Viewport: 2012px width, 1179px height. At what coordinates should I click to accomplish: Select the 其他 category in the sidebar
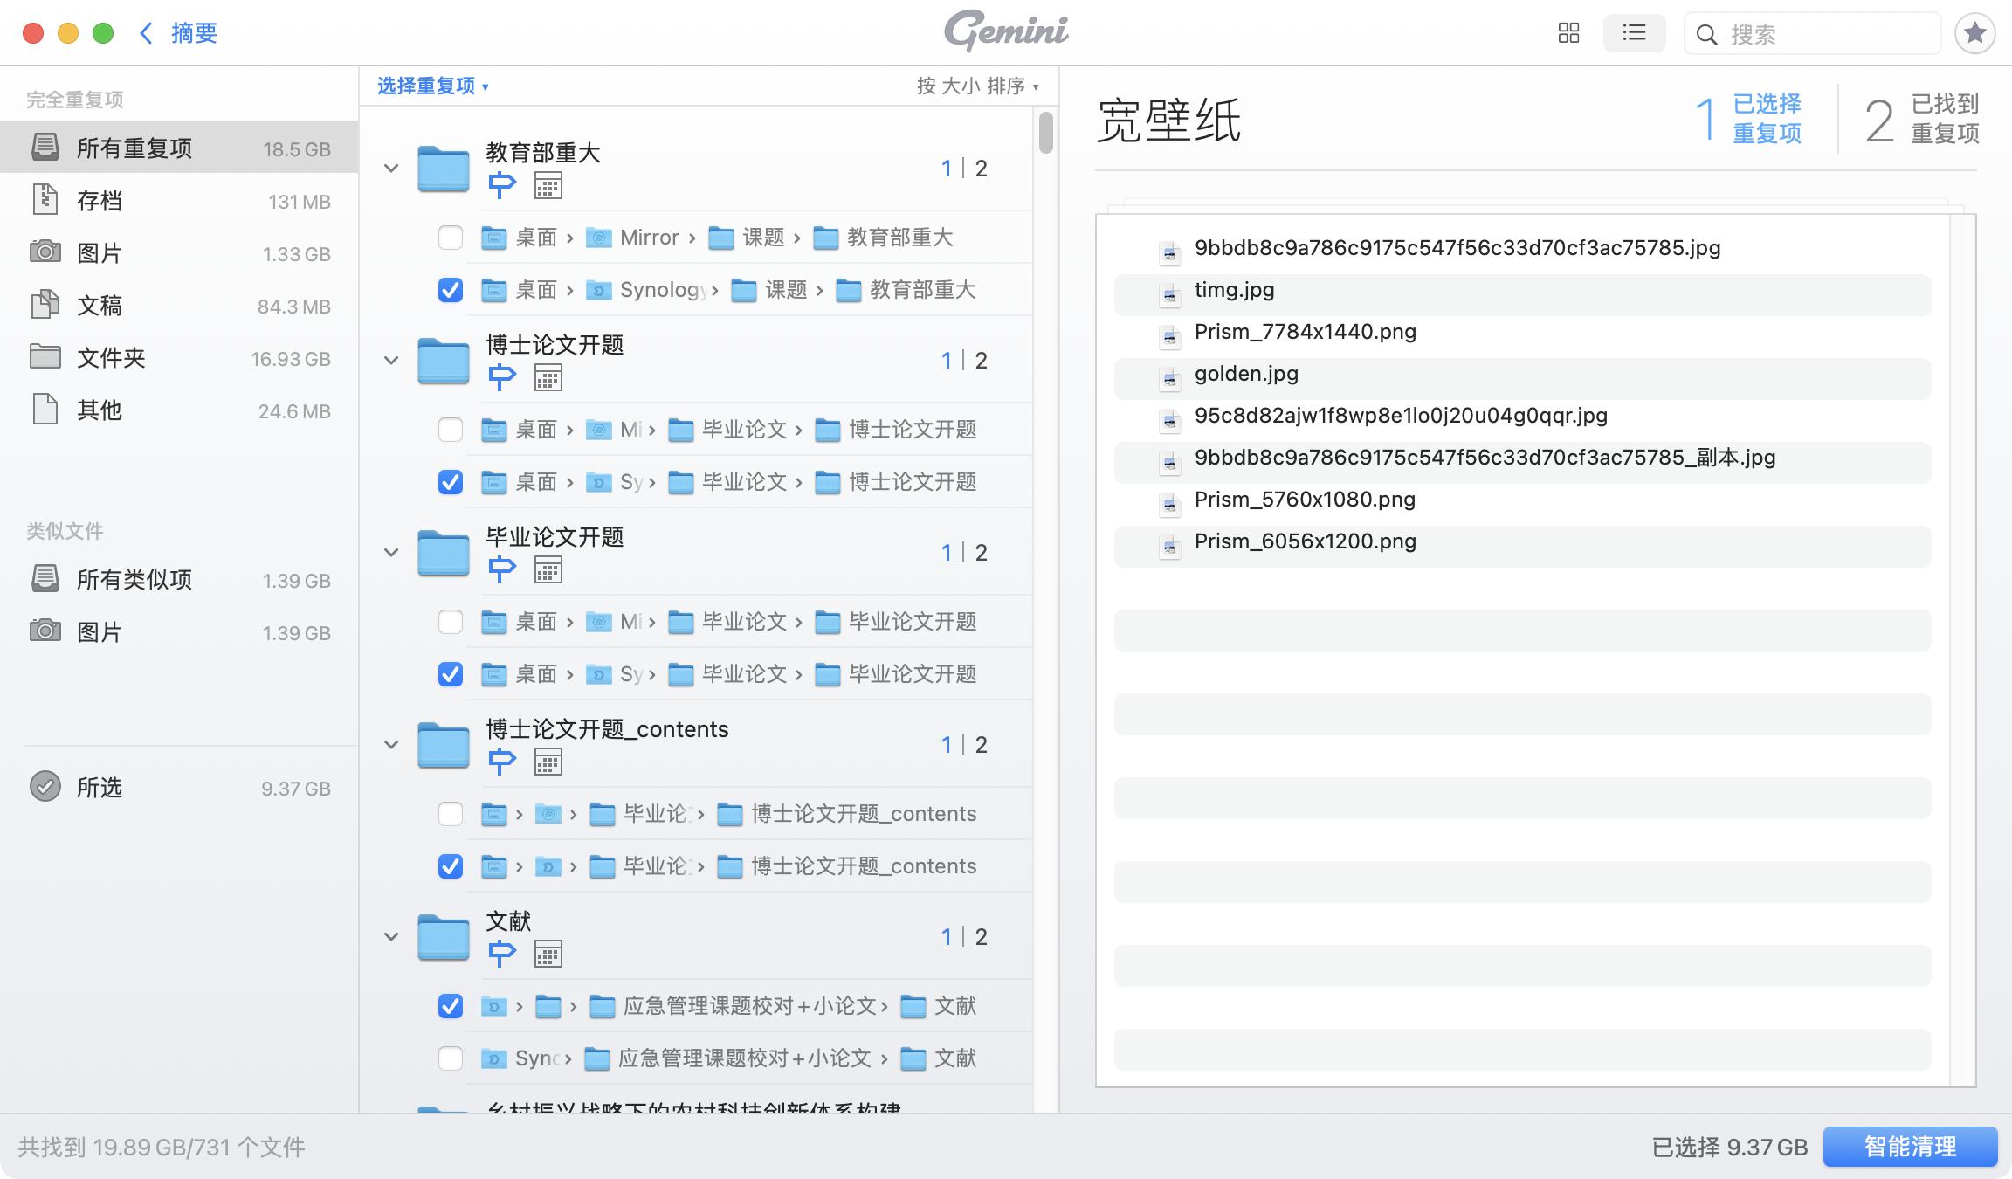point(98,410)
